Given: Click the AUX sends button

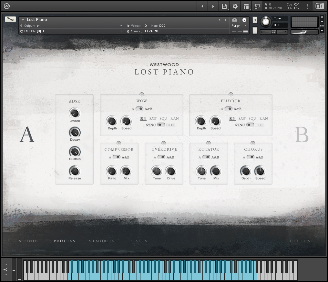Looking at the screenshot, I should tap(322, 26).
